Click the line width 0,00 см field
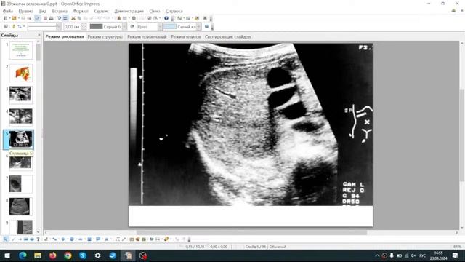 point(72,26)
